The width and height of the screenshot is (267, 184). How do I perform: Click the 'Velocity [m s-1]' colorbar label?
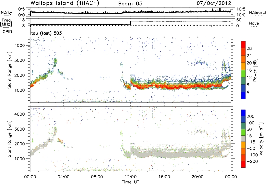[261, 138]
